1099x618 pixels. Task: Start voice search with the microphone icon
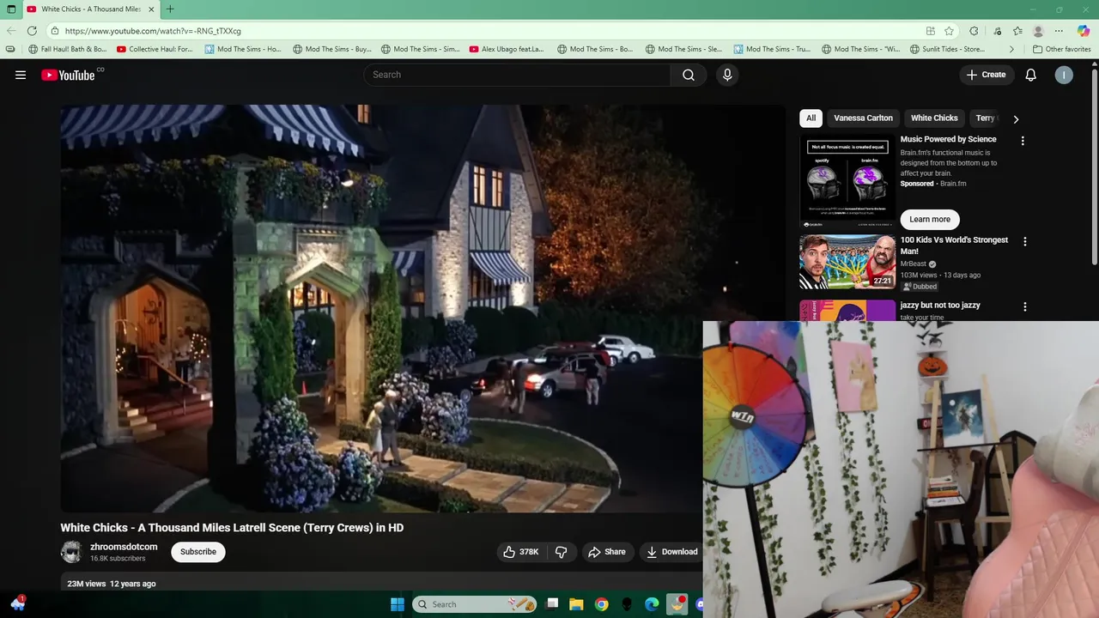pyautogui.click(x=727, y=75)
